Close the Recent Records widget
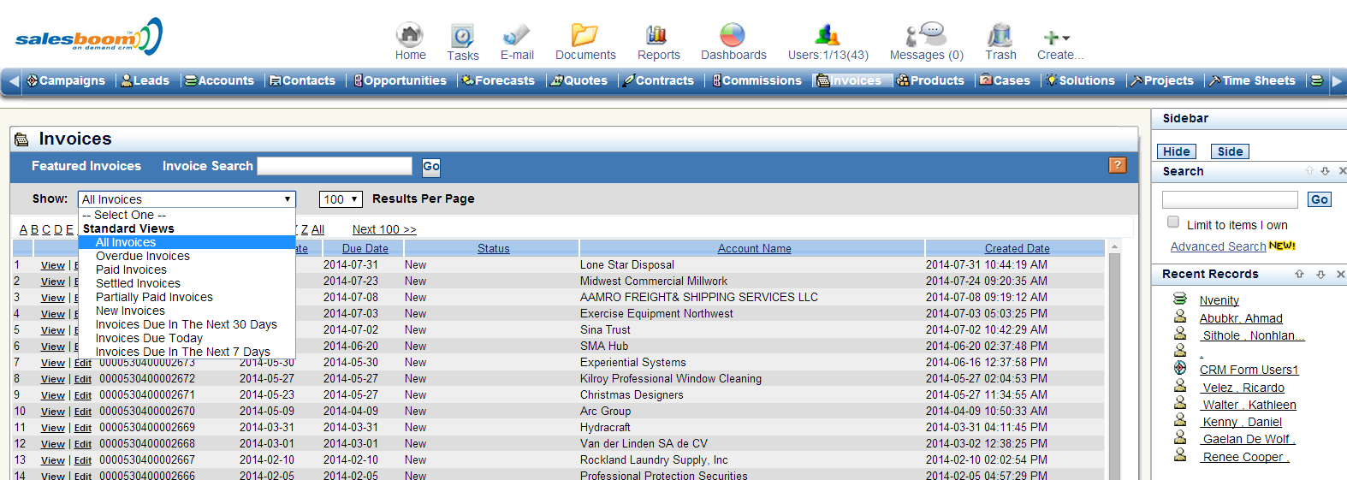This screenshot has width=1347, height=480. pos(1340,274)
